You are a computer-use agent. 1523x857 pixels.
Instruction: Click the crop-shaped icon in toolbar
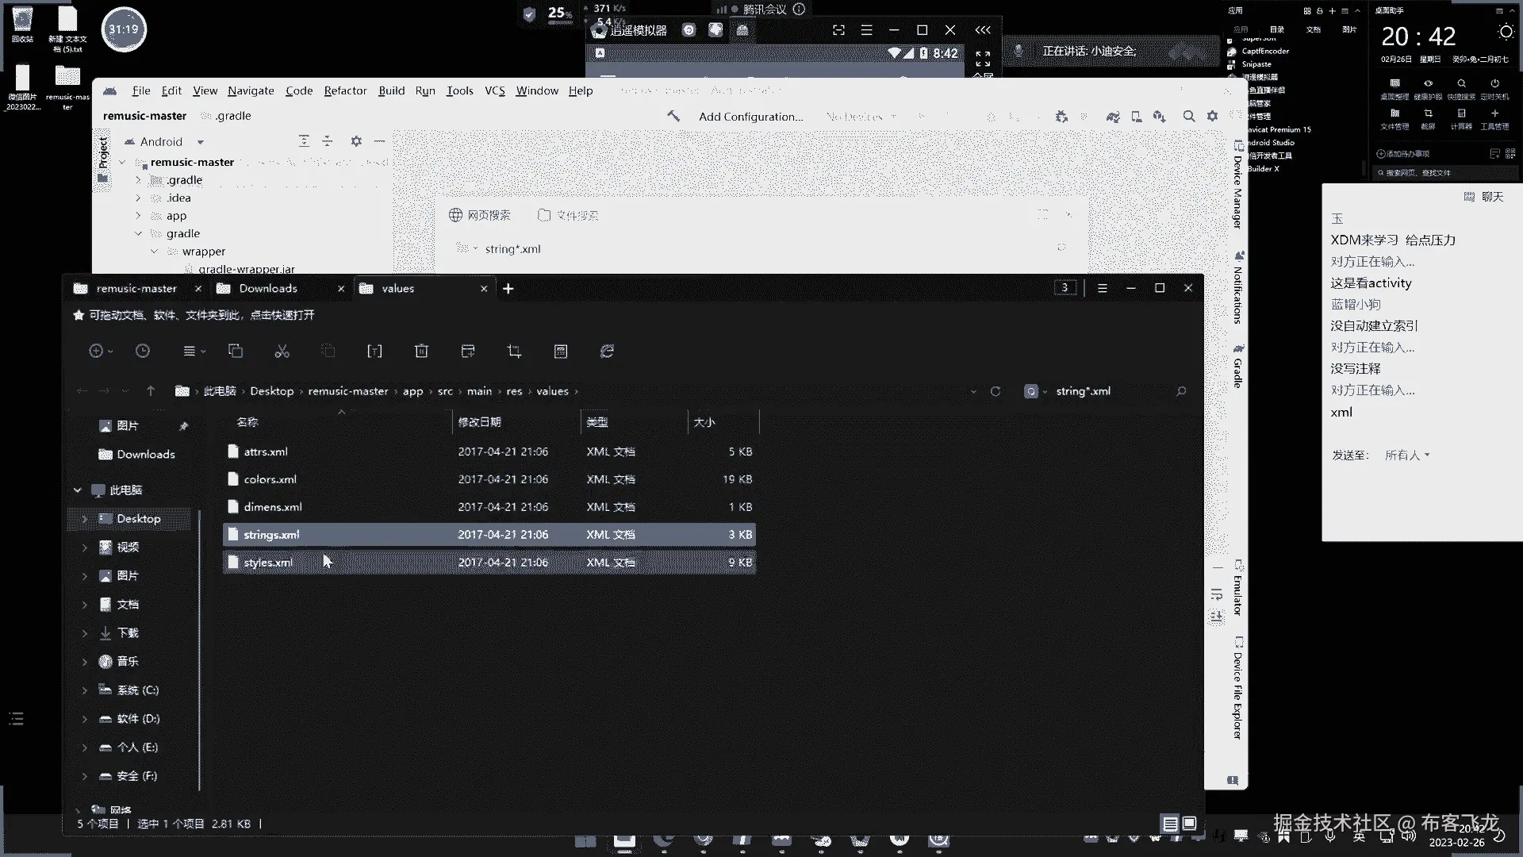(514, 352)
